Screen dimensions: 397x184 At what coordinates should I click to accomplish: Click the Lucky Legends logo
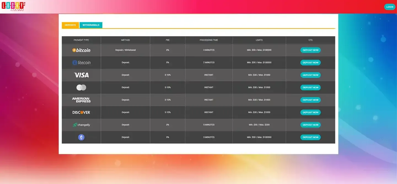pos(13,7)
